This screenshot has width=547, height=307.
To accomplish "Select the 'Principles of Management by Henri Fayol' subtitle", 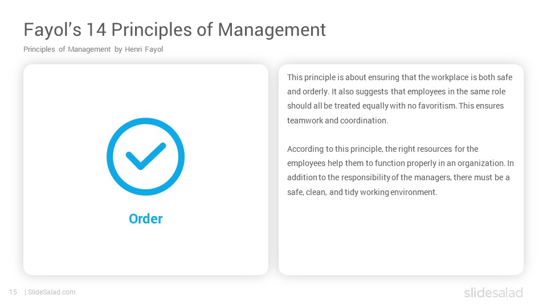I will coord(93,49).
